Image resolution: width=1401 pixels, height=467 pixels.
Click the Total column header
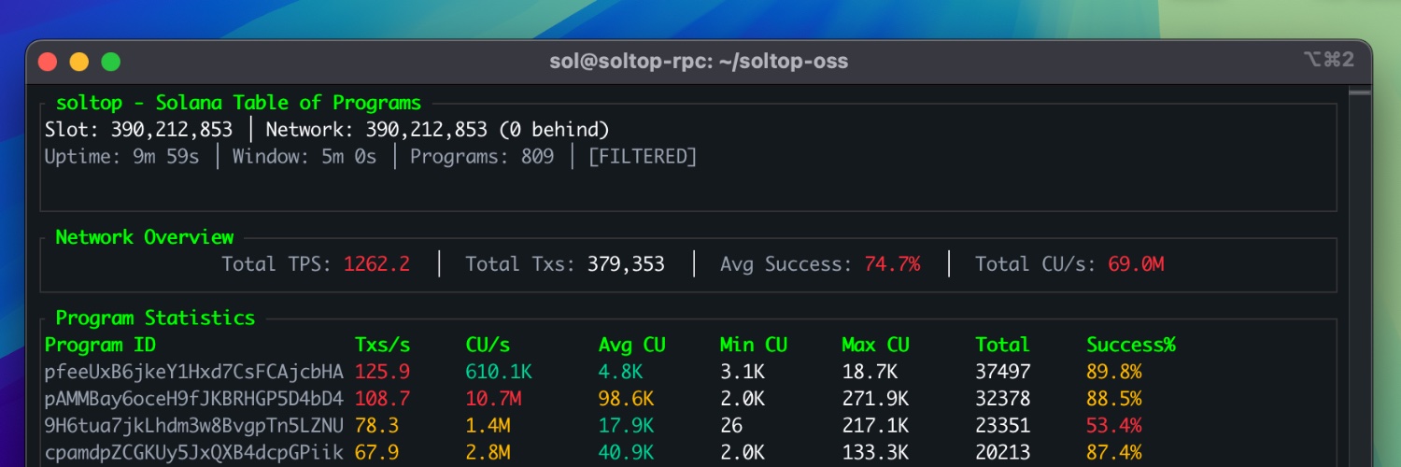point(1002,345)
